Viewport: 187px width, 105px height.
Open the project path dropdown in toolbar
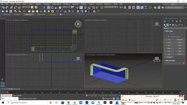pos(174,7)
